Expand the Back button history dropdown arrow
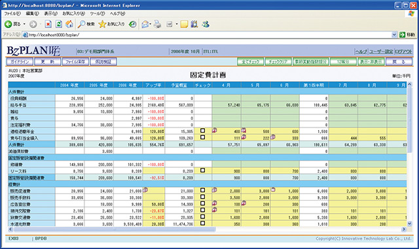The height and width of the screenshot is (249, 419). [x=24, y=24]
